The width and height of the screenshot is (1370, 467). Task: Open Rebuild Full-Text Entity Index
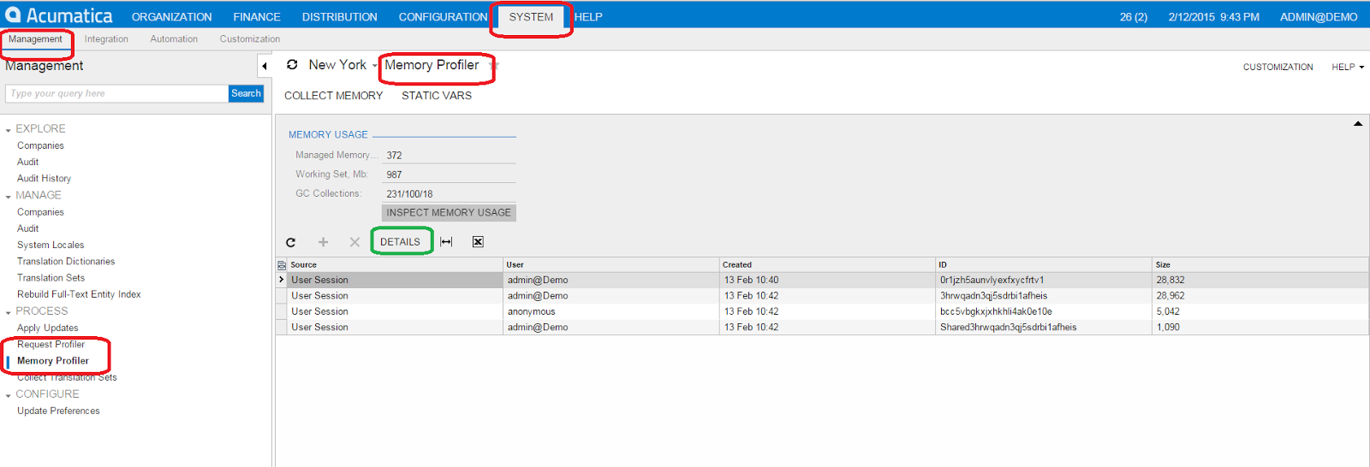coord(79,294)
